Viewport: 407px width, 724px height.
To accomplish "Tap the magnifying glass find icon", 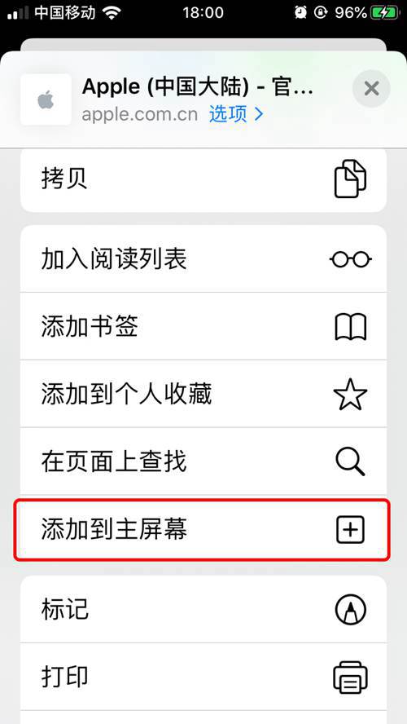I will (350, 461).
